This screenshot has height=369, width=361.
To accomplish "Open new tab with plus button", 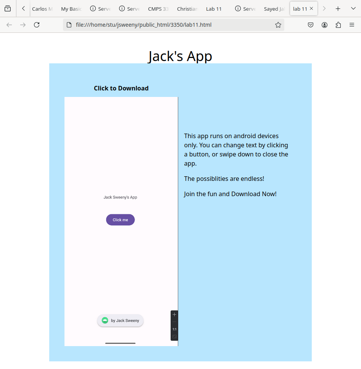I will tap(338, 8).
